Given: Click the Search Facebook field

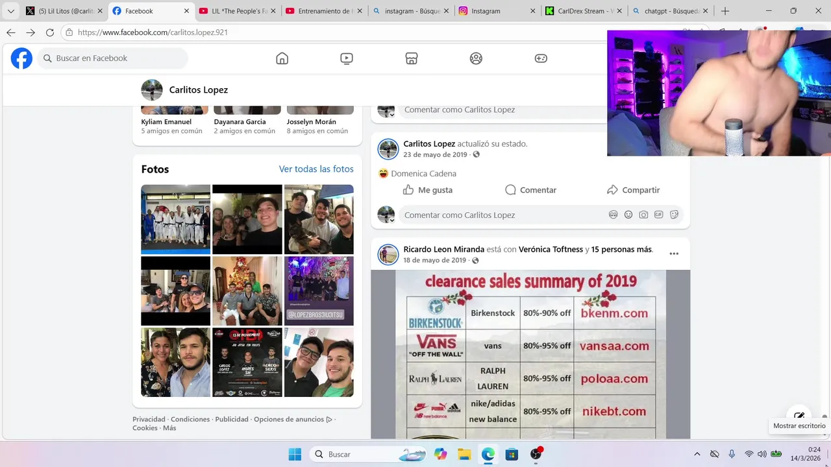Looking at the screenshot, I should [112, 58].
